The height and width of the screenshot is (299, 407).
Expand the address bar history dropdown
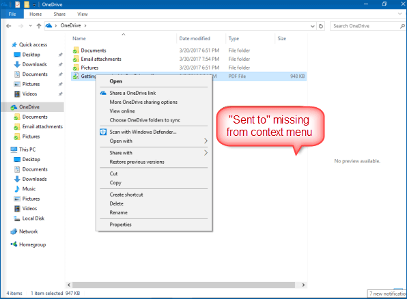coord(313,26)
